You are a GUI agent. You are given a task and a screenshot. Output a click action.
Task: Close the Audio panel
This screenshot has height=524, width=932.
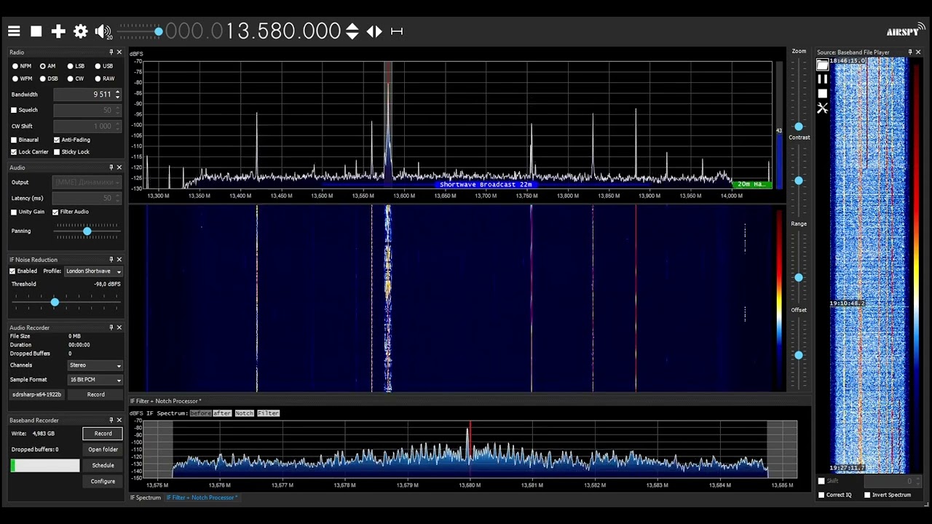pyautogui.click(x=119, y=167)
